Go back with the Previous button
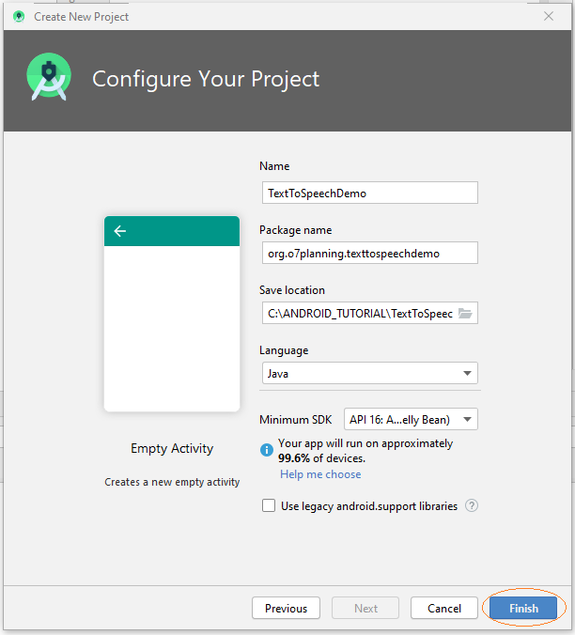This screenshot has height=635, width=575. coord(286,608)
